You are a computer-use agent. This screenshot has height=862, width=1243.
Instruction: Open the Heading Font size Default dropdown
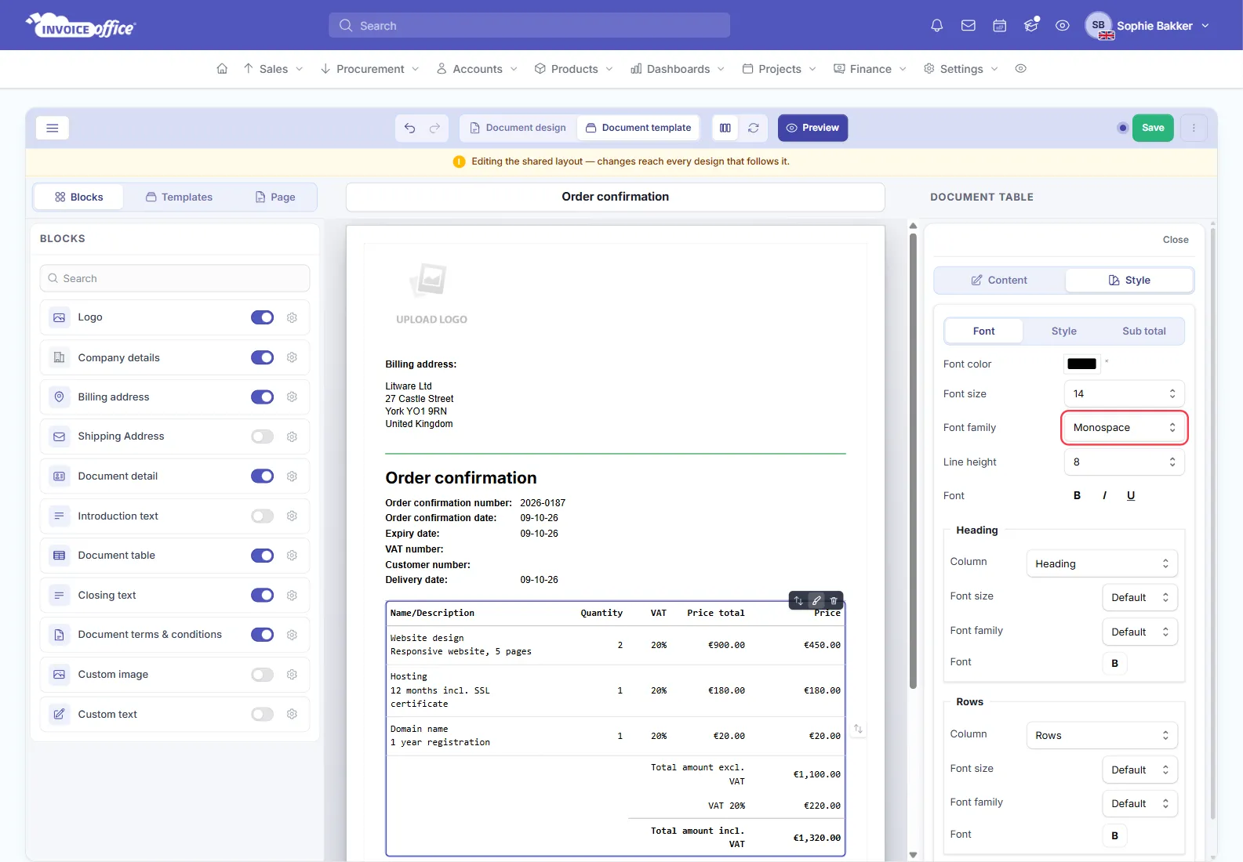[x=1139, y=597]
